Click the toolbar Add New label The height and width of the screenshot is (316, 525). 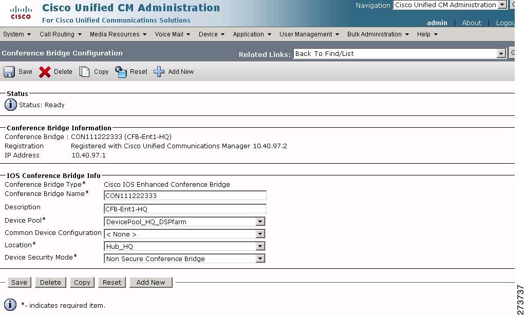point(181,71)
